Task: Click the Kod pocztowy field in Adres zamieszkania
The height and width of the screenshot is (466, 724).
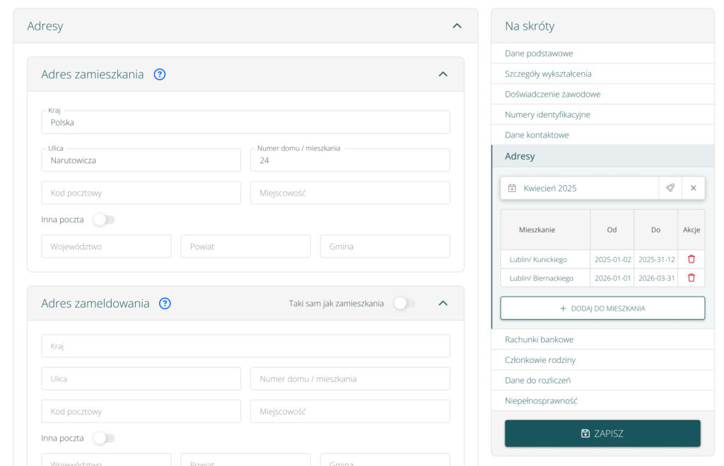Action: 141,193
